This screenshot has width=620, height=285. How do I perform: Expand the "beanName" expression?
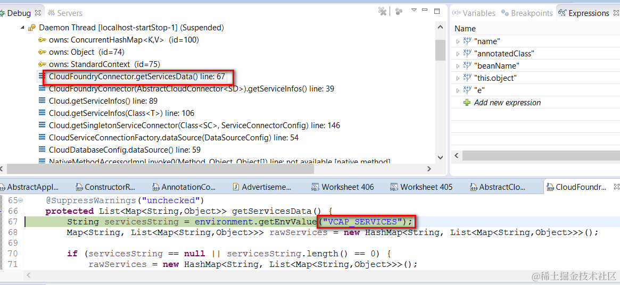(x=458, y=65)
